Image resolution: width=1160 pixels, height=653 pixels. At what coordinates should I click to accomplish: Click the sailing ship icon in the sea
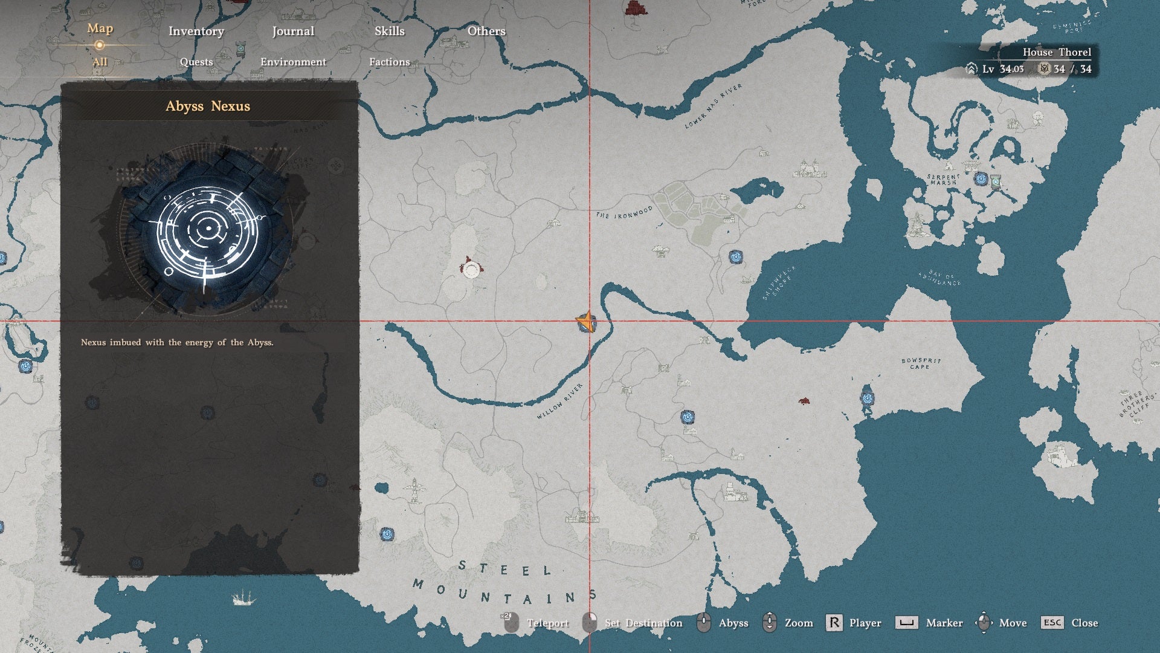click(x=243, y=597)
